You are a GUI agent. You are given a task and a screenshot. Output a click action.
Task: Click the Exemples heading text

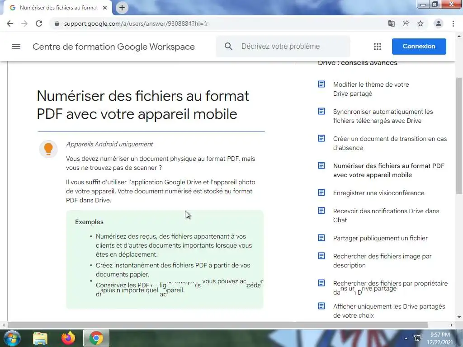[x=89, y=222]
